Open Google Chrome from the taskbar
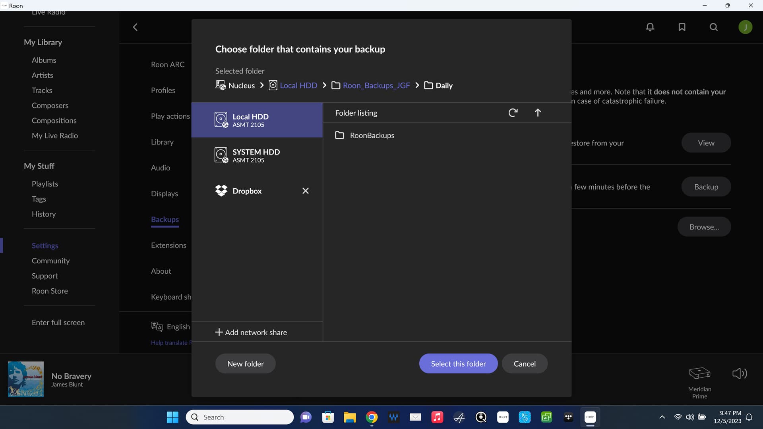This screenshot has width=763, height=429. click(x=372, y=417)
